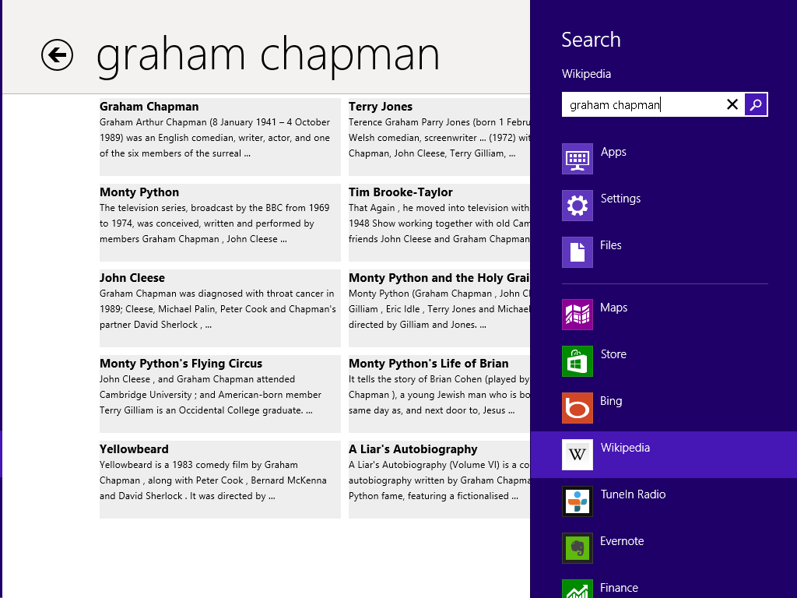Click the Apps label
This screenshot has width=797, height=598.
point(613,152)
